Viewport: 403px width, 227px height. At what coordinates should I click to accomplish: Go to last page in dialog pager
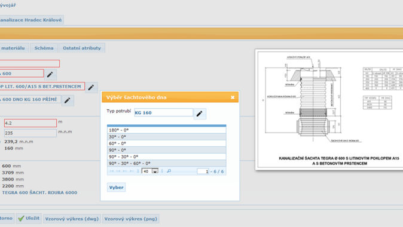click(132, 171)
